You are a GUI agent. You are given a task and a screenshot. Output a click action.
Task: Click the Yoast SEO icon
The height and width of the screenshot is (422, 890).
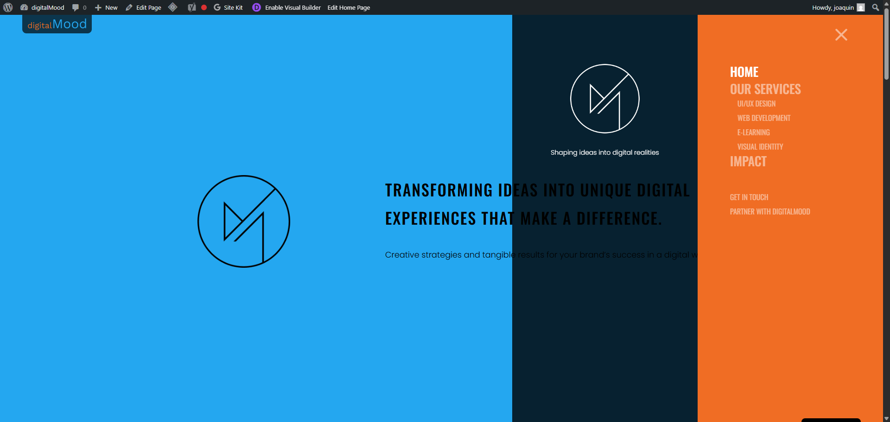tap(191, 7)
